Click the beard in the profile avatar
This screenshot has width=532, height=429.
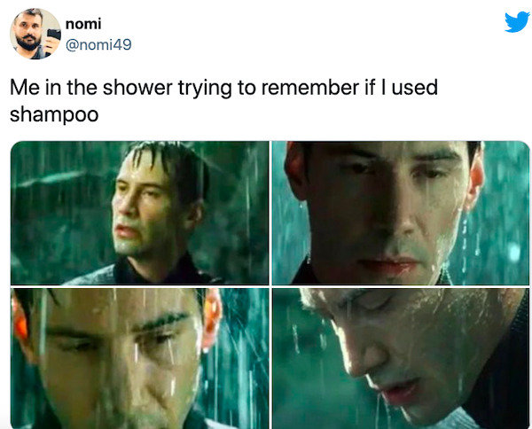28,42
